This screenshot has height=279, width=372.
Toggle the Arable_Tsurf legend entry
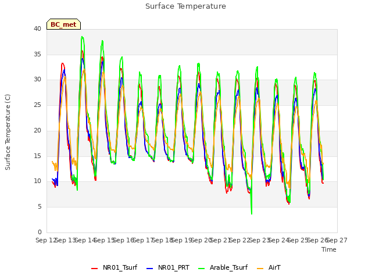[x=223, y=267]
